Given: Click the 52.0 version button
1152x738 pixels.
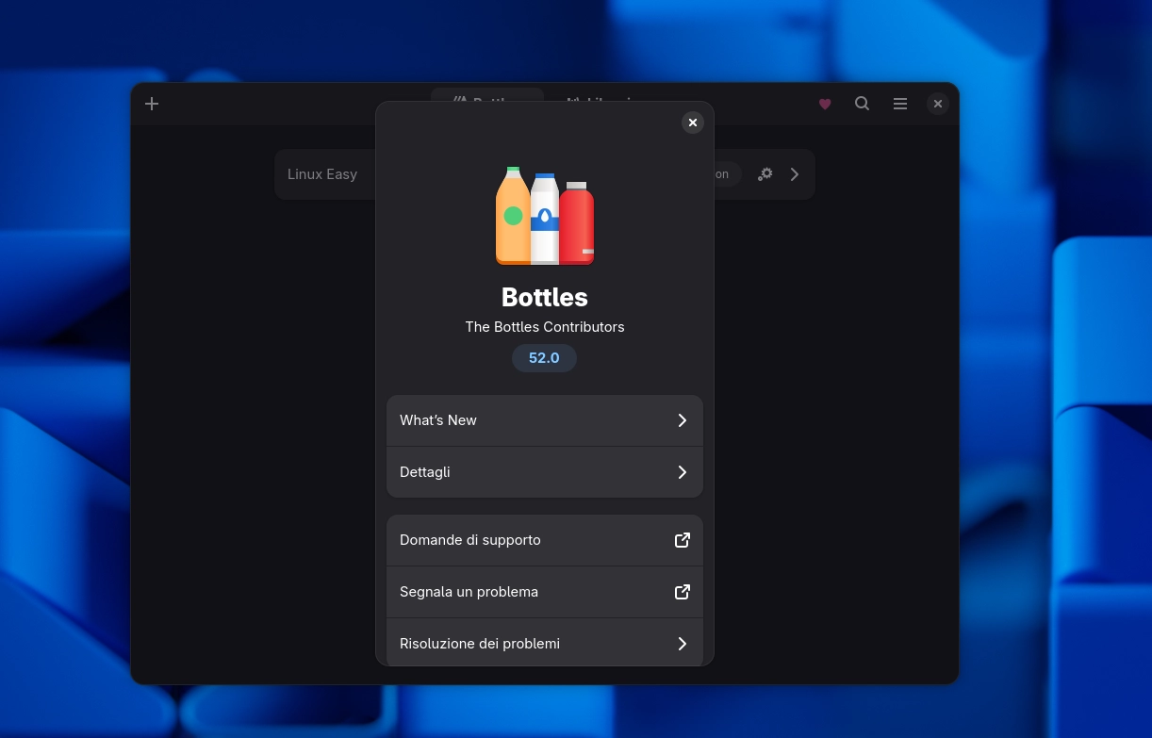Looking at the screenshot, I should (544, 358).
